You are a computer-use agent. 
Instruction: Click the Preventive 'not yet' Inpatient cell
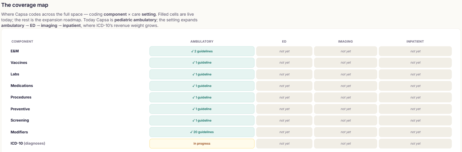[415, 109]
